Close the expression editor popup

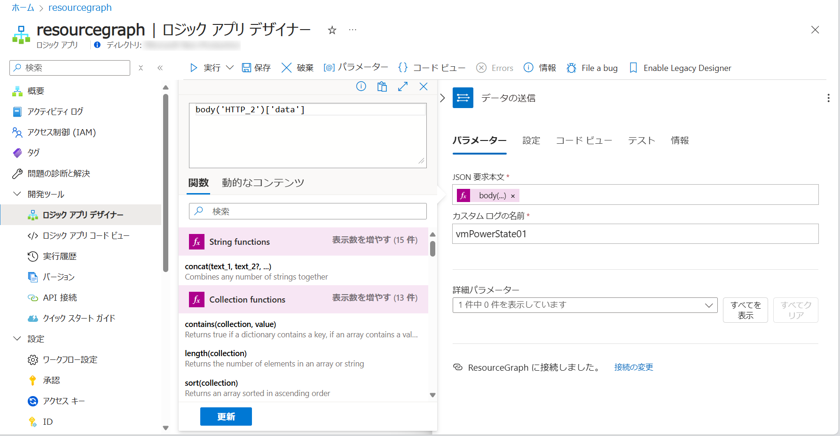click(424, 86)
